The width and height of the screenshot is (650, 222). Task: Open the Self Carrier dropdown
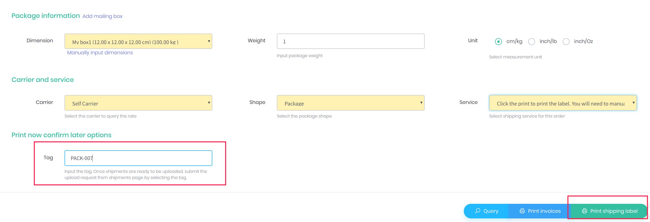[138, 103]
